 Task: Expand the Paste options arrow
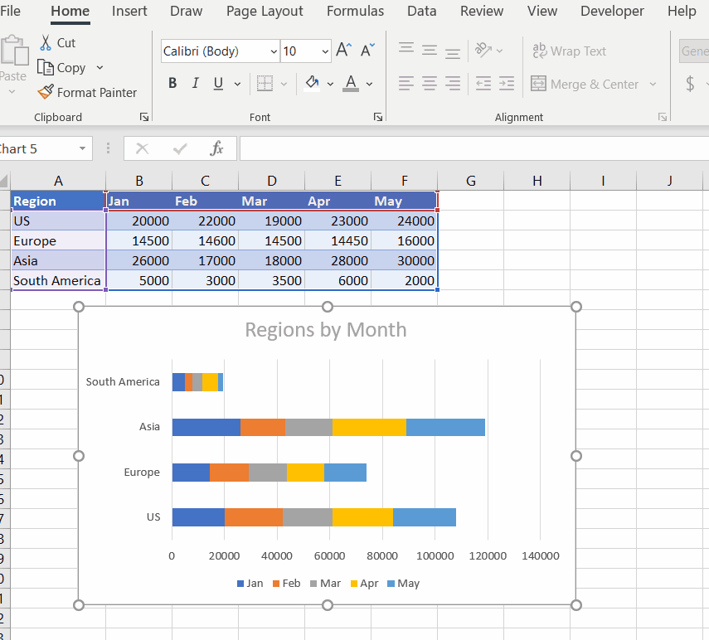click(12, 92)
